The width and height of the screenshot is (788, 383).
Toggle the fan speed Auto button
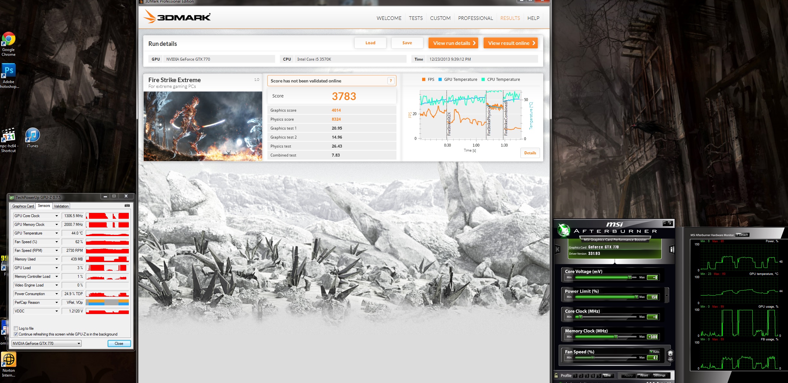coord(654,352)
